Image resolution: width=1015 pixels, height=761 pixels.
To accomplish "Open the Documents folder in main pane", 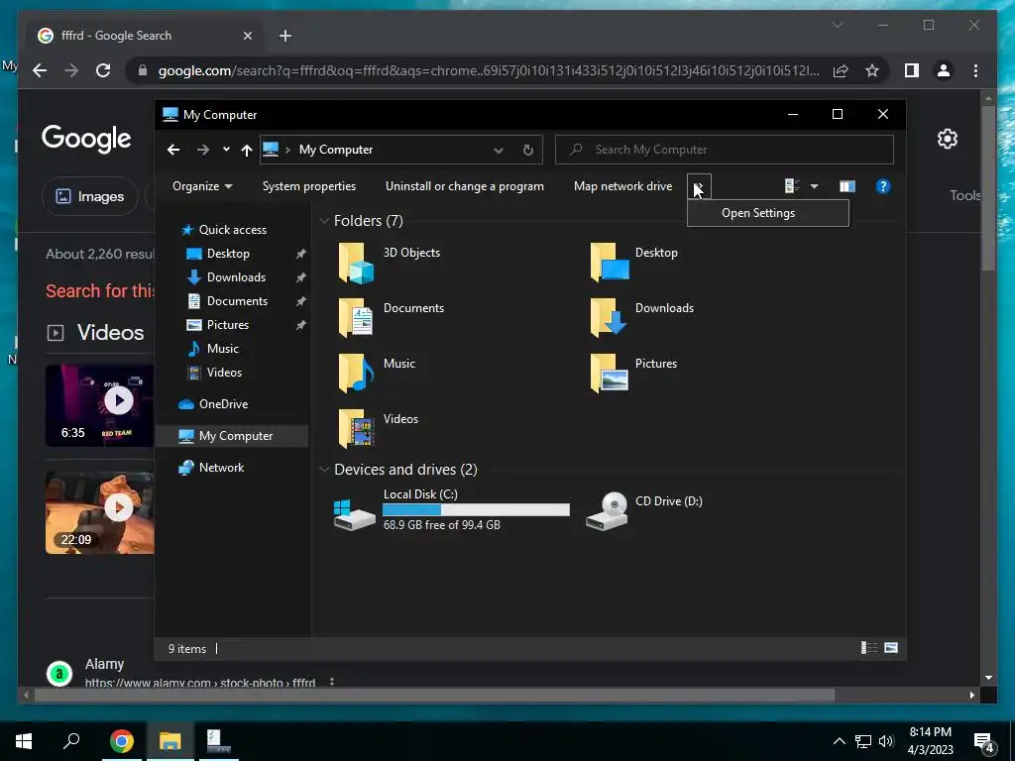I will pyautogui.click(x=391, y=317).
